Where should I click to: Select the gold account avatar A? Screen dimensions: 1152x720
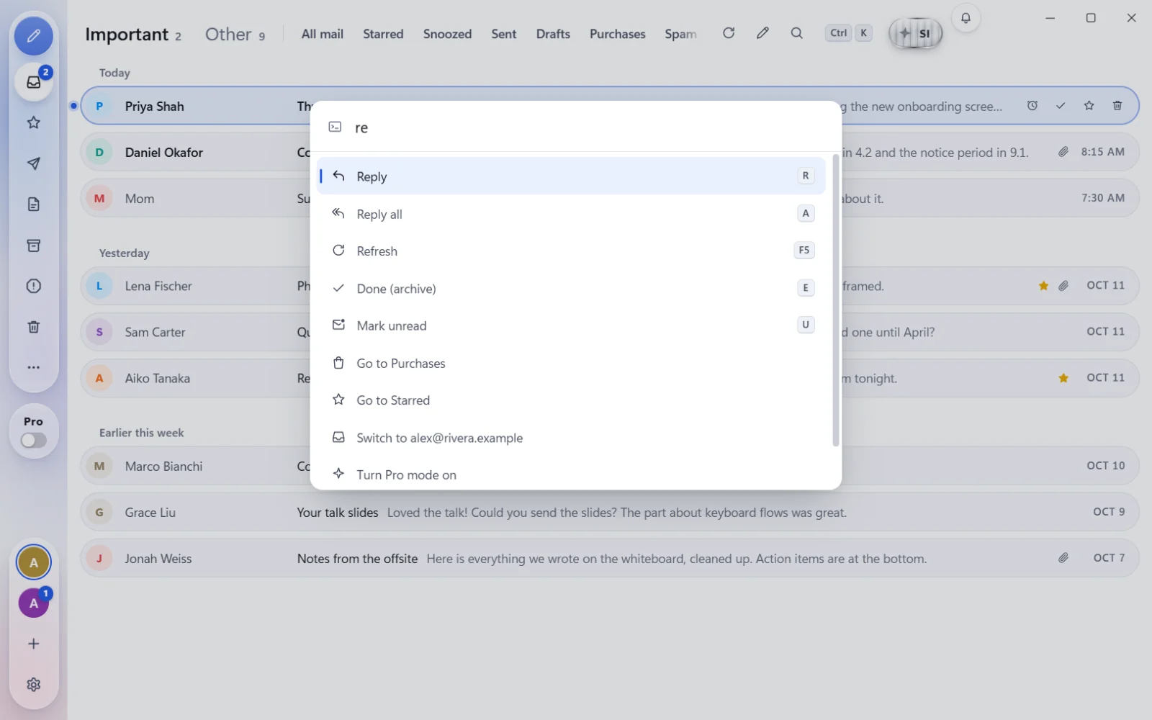[x=34, y=562]
